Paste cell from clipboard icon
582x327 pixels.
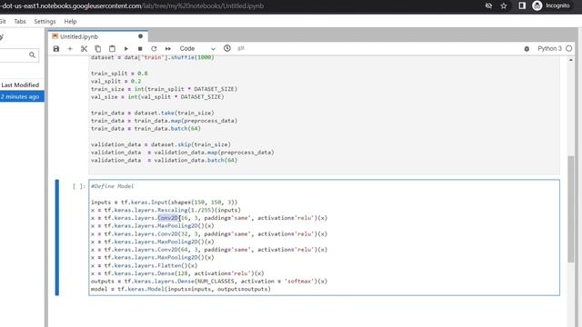click(x=112, y=48)
